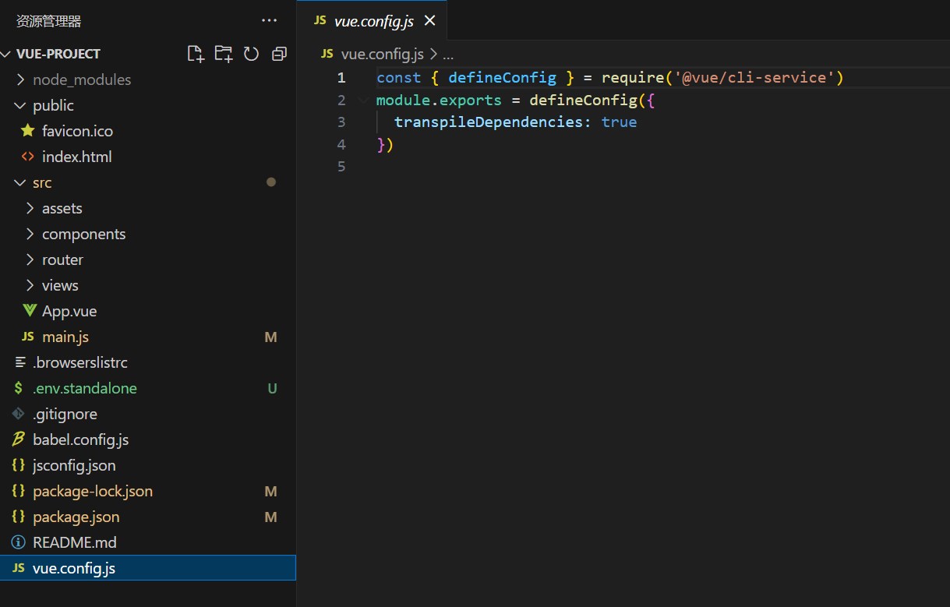
Task: Click the U status badge on .env.standalone
Action: [273, 388]
